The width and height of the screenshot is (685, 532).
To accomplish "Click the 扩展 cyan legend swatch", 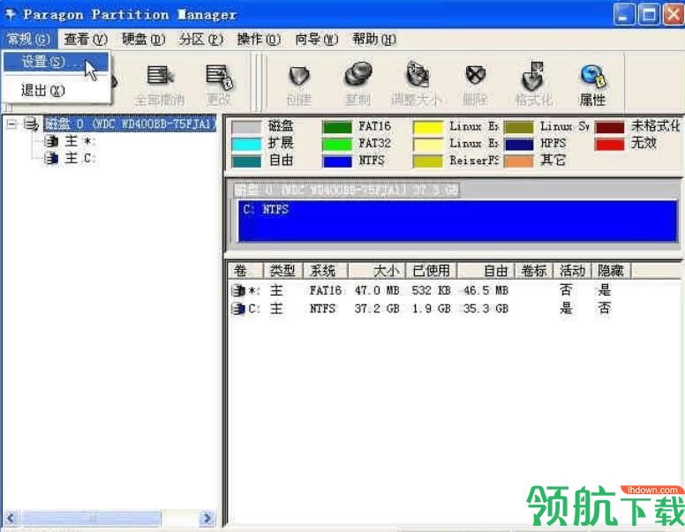I will (x=246, y=144).
